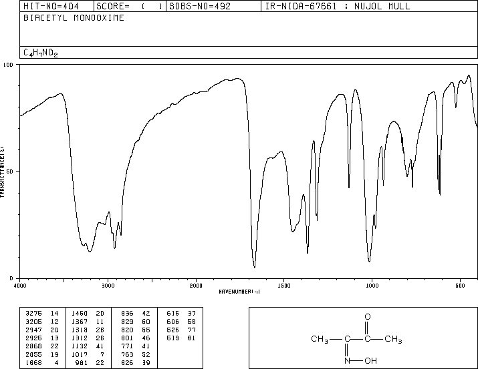Image resolution: width=478 pixels, height=369 pixels.
Task: Click the compound name BIACETYL MONOOXIME
Action: point(74,18)
